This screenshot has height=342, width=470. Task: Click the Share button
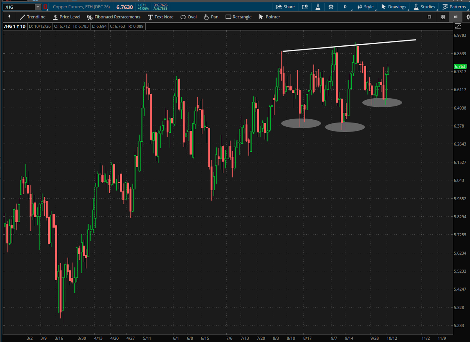point(286,7)
